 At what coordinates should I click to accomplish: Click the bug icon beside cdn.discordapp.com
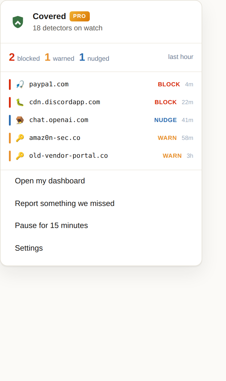coord(20,102)
